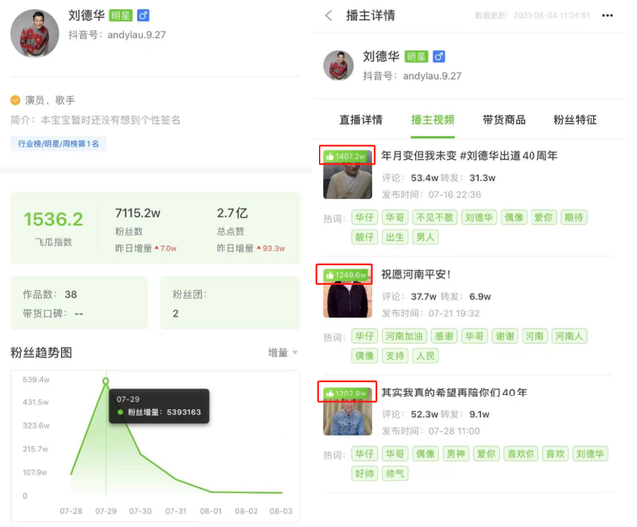
Task: Open the 增量 dropdown of fan trend chart
Action: pyautogui.click(x=283, y=352)
